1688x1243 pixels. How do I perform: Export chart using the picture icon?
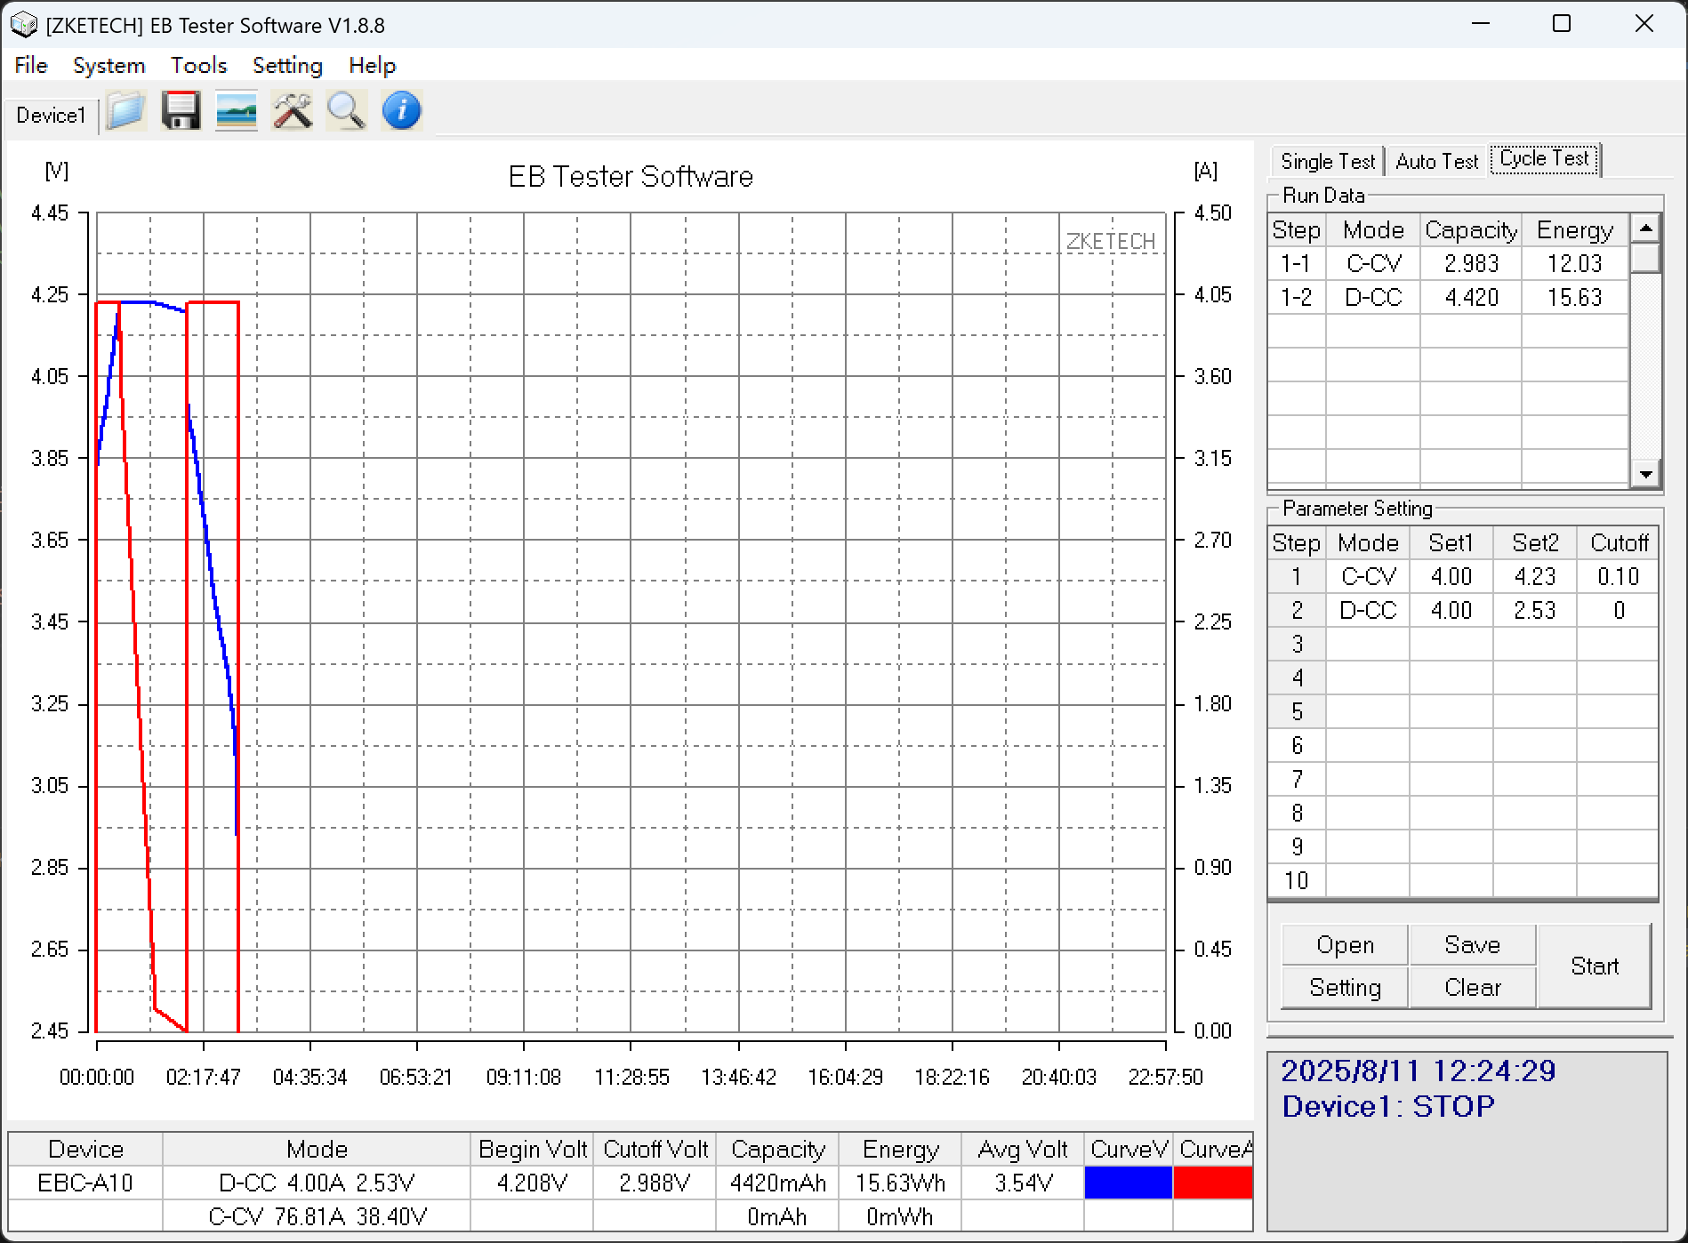pyautogui.click(x=236, y=112)
